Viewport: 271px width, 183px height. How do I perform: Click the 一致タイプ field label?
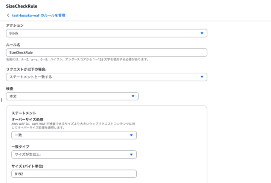(20, 146)
